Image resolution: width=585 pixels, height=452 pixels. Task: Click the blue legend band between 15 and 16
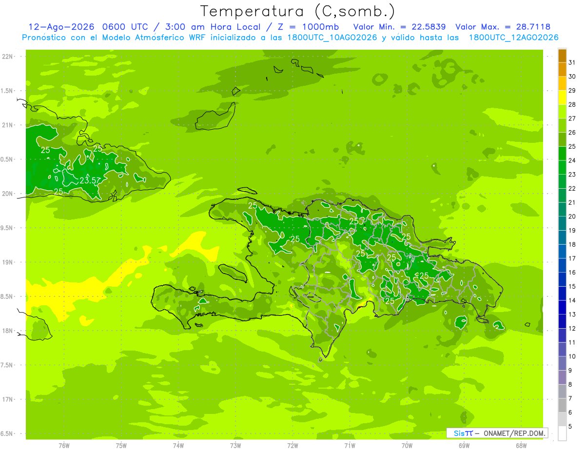562,279
